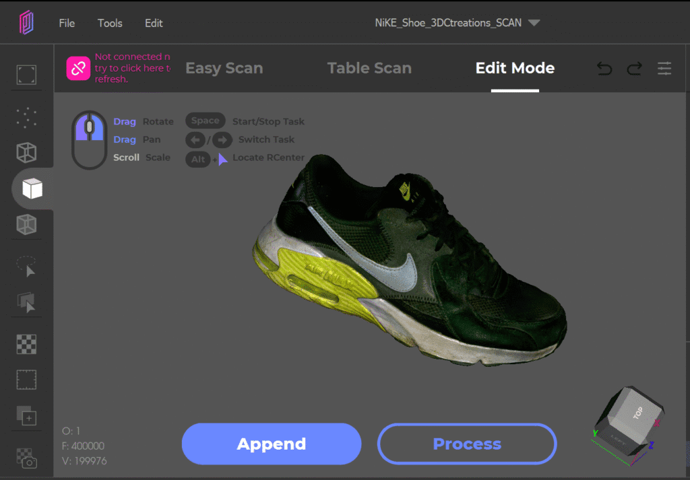Switch to the Table Scan tab
This screenshot has height=480, width=690.
point(369,68)
